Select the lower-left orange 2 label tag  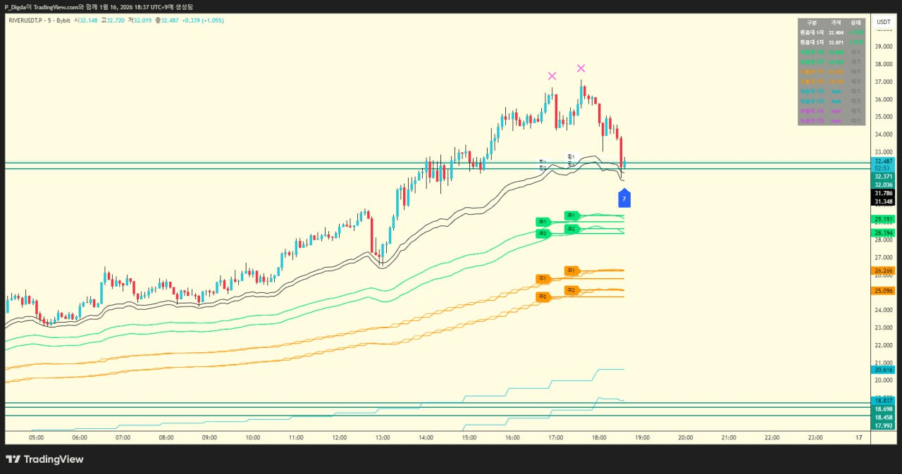click(x=542, y=297)
